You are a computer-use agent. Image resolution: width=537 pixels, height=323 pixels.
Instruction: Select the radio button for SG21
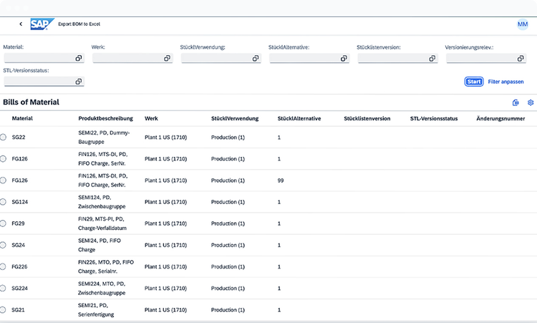point(3,309)
